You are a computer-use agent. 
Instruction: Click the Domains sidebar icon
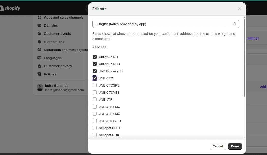click(39, 26)
